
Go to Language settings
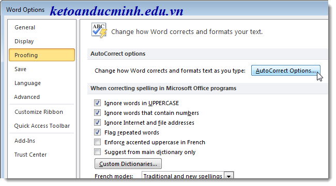click(x=27, y=83)
